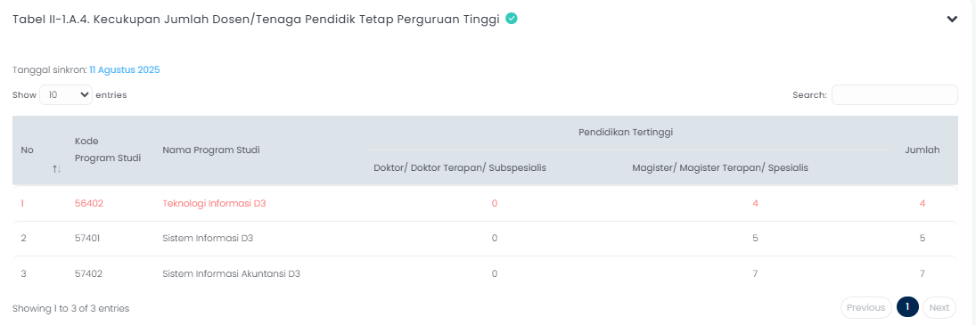Sort by No column arrows icon
Viewport: 976px width, 325px height.
pos(57,169)
